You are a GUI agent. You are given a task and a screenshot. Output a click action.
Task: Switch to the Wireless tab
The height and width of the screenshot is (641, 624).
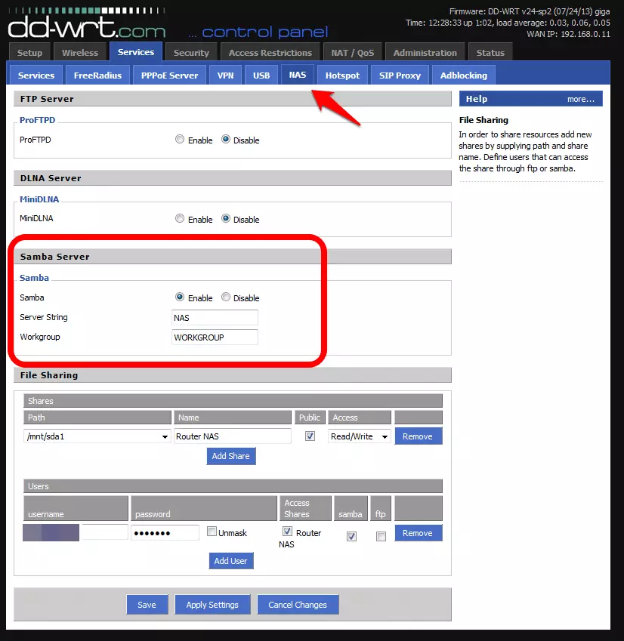[80, 53]
